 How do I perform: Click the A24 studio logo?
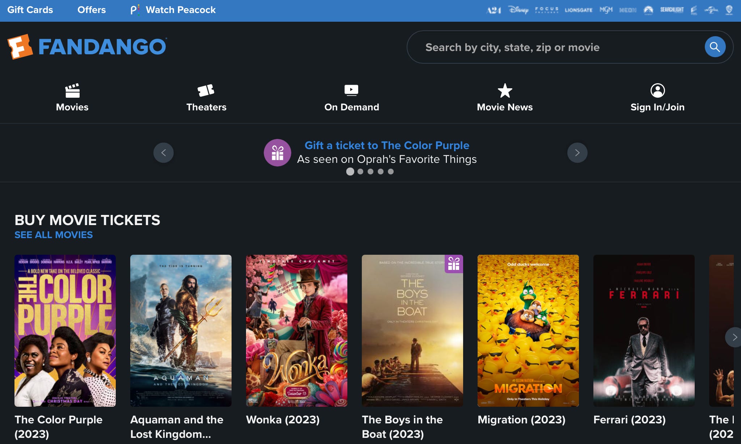coord(494,10)
